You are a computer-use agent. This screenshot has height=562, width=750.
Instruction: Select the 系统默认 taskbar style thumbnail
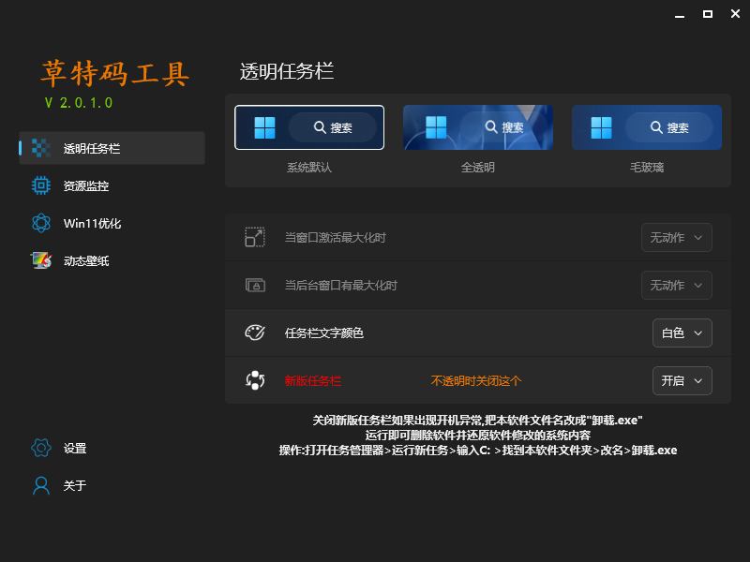pyautogui.click(x=309, y=127)
